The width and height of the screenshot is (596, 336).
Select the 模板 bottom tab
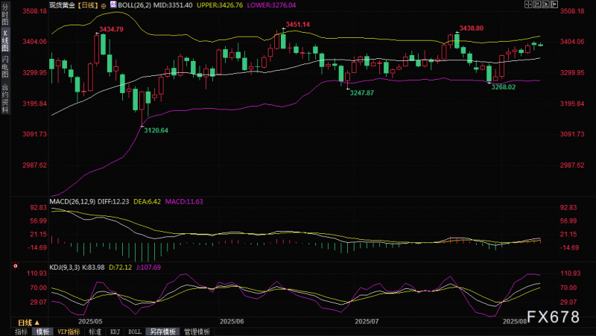[x=42, y=332]
